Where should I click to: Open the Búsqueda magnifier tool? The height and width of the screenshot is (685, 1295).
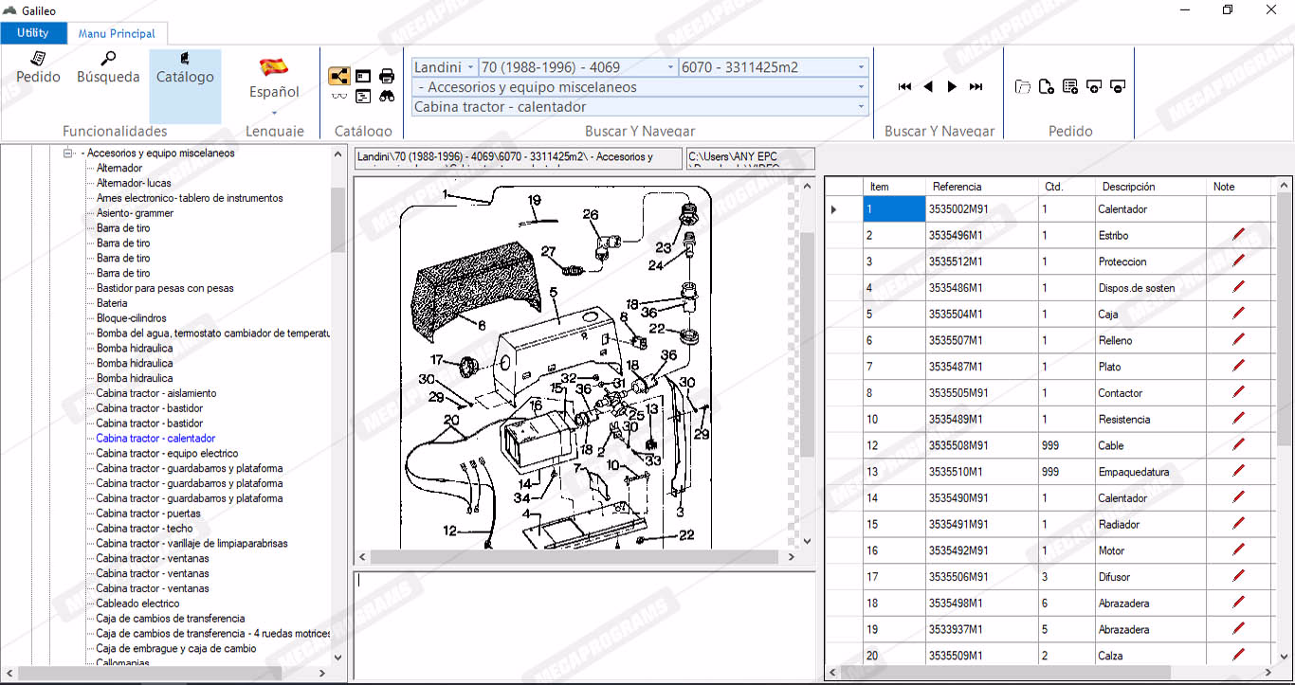click(108, 67)
